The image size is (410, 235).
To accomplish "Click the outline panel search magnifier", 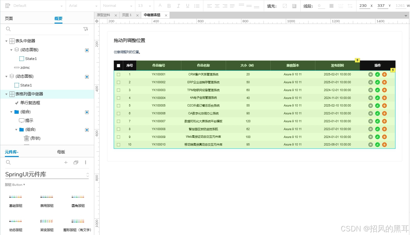I will (x=9, y=29).
